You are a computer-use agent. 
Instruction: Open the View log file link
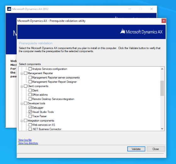tap(25, 140)
